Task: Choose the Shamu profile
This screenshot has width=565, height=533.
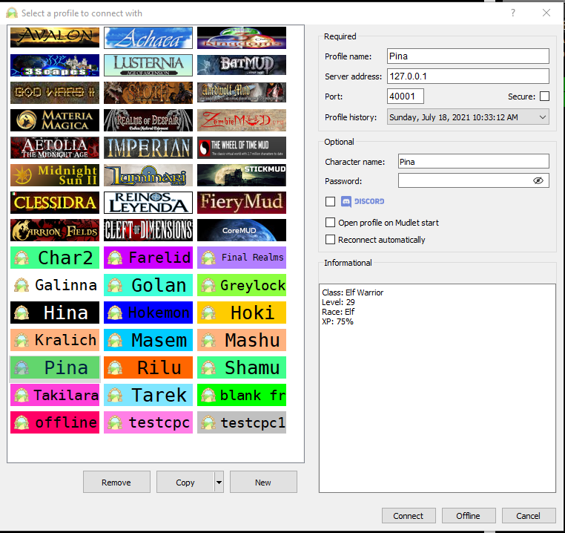Action: pyautogui.click(x=242, y=367)
